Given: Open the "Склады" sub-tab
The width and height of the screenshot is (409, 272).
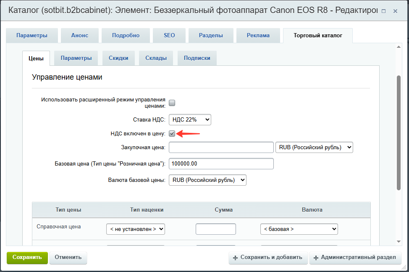Looking at the screenshot, I should coord(156,58).
